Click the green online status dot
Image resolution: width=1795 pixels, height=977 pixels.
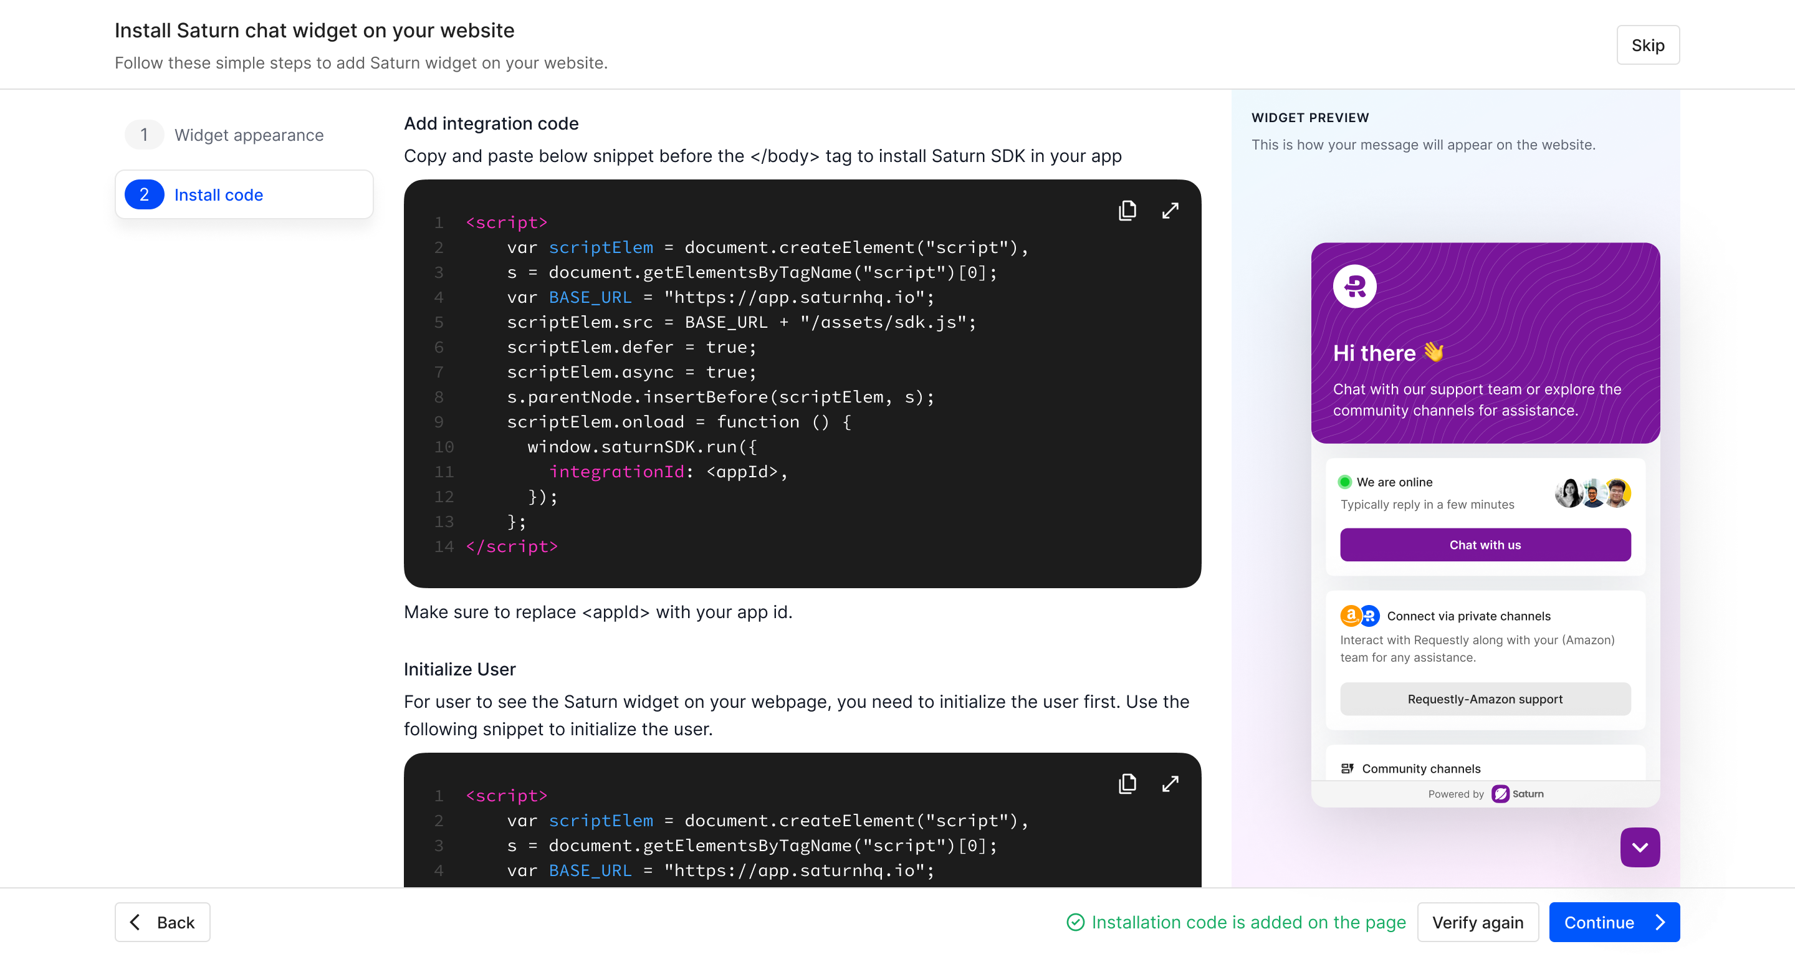click(1345, 482)
